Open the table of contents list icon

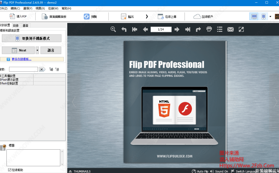point(220,29)
